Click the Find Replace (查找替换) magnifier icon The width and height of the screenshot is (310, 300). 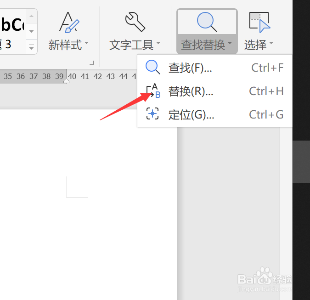(x=207, y=22)
